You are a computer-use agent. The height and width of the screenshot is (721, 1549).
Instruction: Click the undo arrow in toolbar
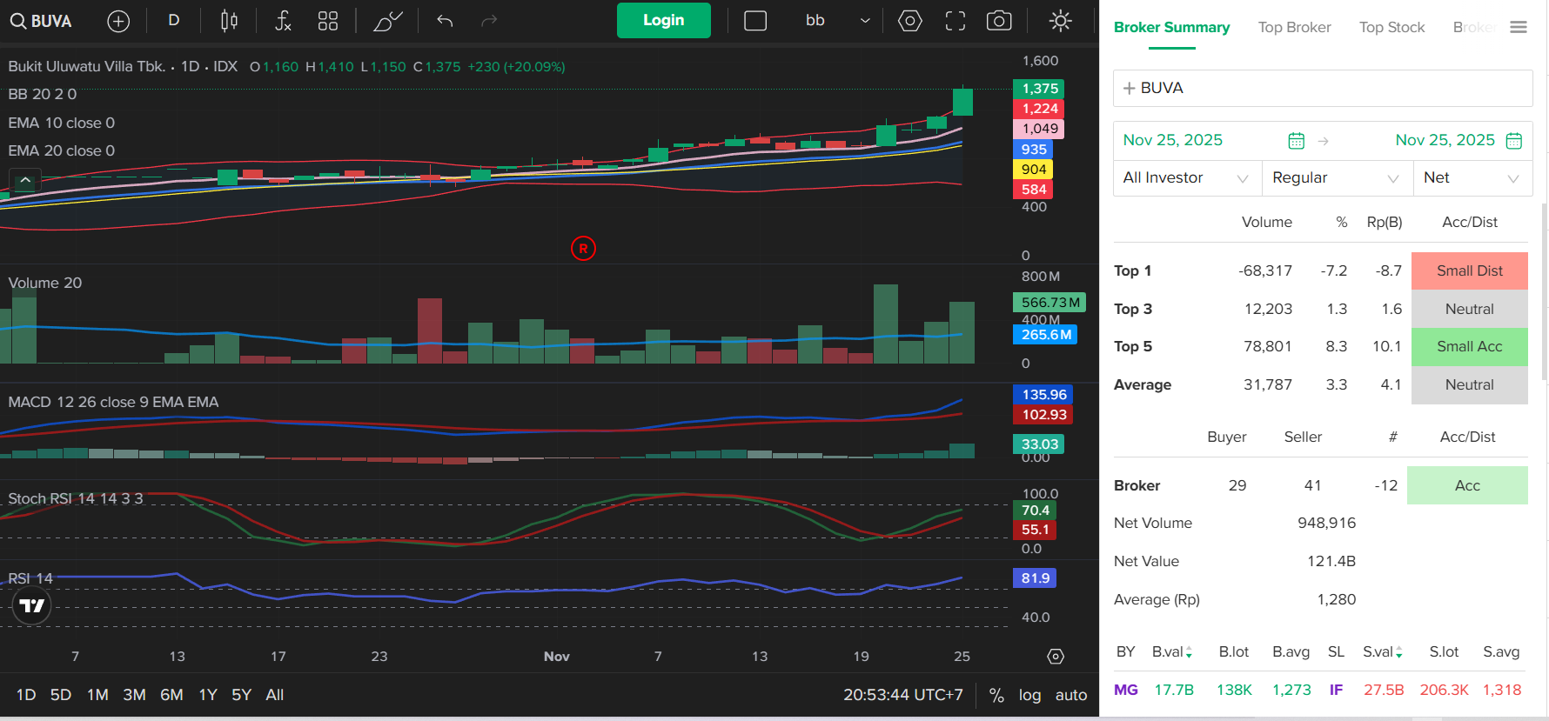[x=445, y=21]
